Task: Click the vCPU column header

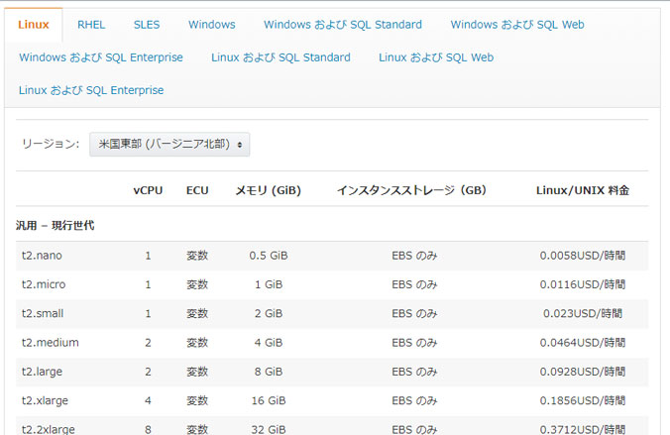Action: pyautogui.click(x=148, y=190)
